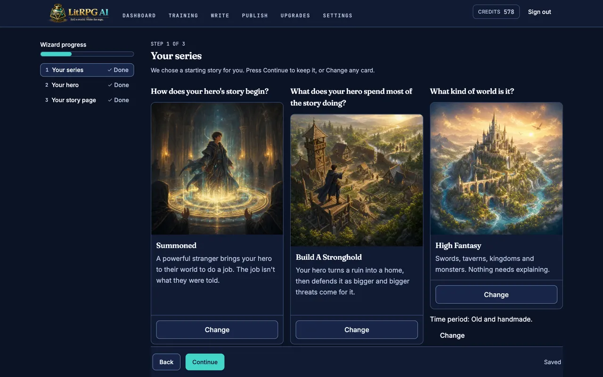Go Back from the wizard step
Viewport: 603px width, 377px height.
(166, 362)
